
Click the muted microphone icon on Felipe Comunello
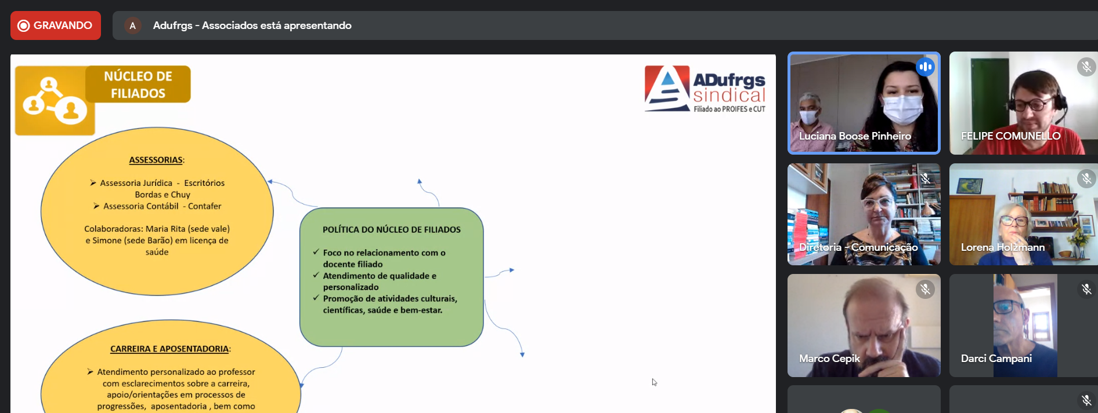coord(1086,67)
